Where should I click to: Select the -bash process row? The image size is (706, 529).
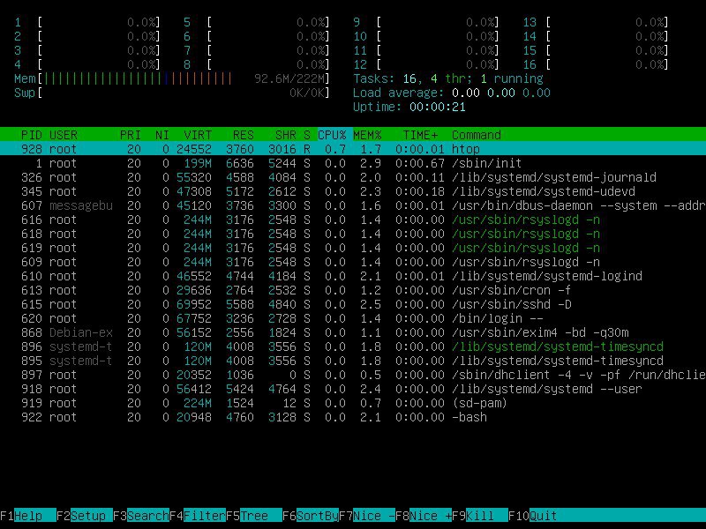click(x=353, y=417)
